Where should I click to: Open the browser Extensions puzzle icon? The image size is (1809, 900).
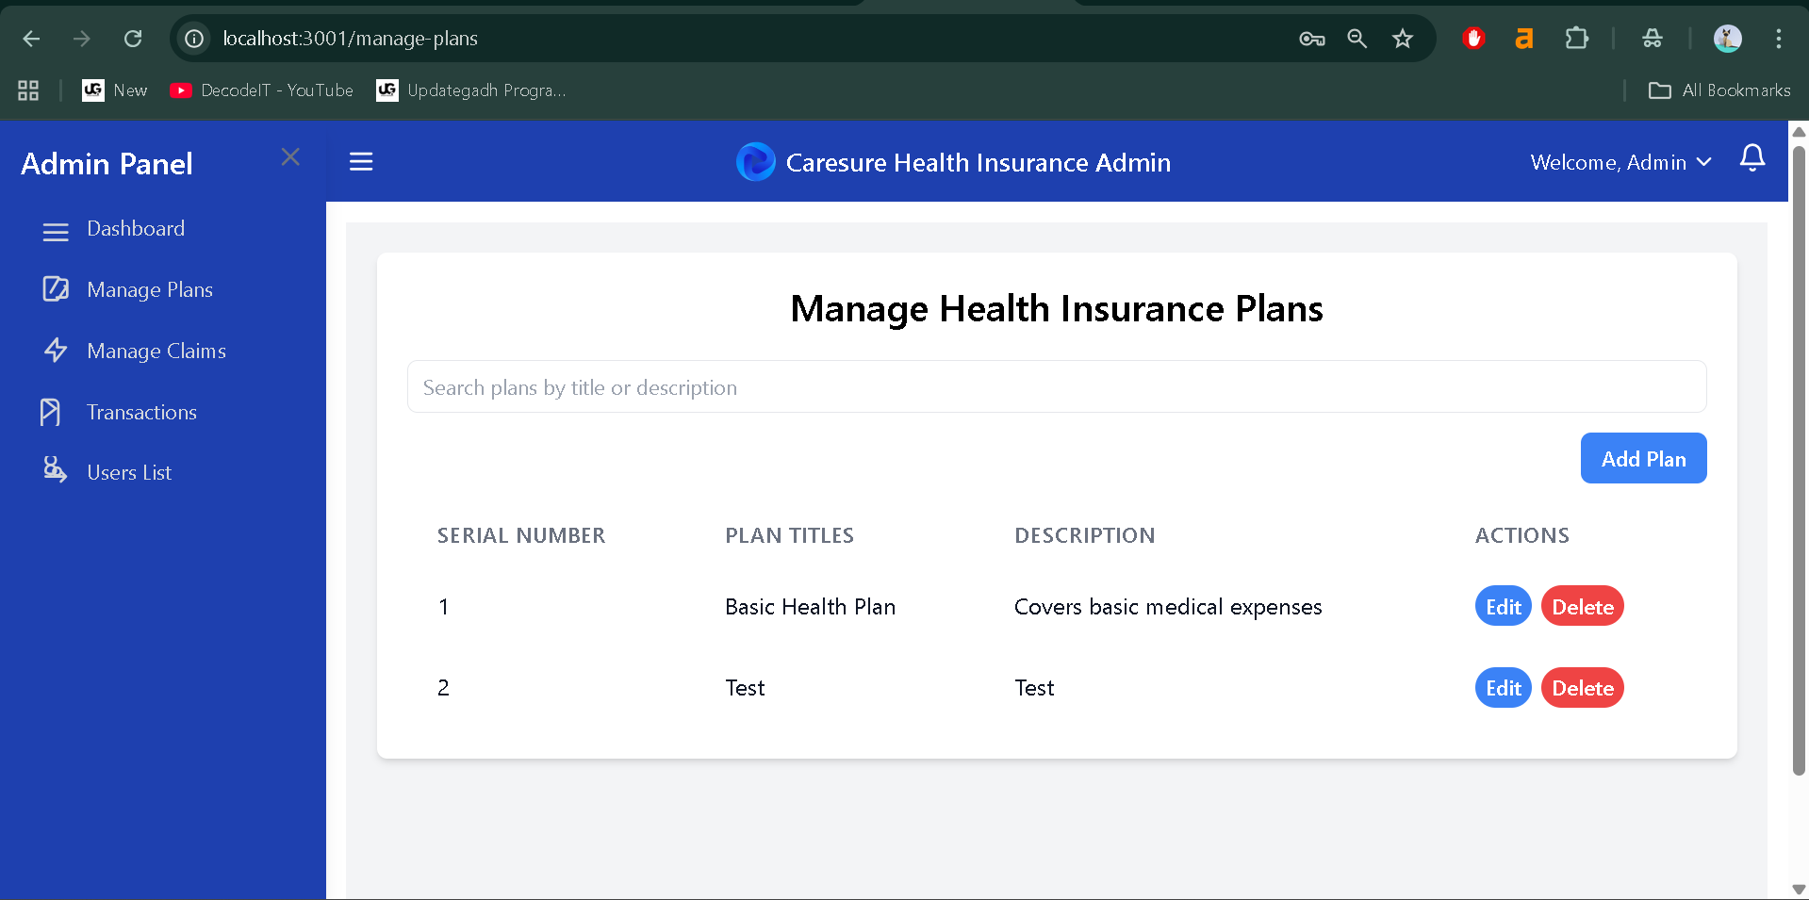tap(1576, 39)
